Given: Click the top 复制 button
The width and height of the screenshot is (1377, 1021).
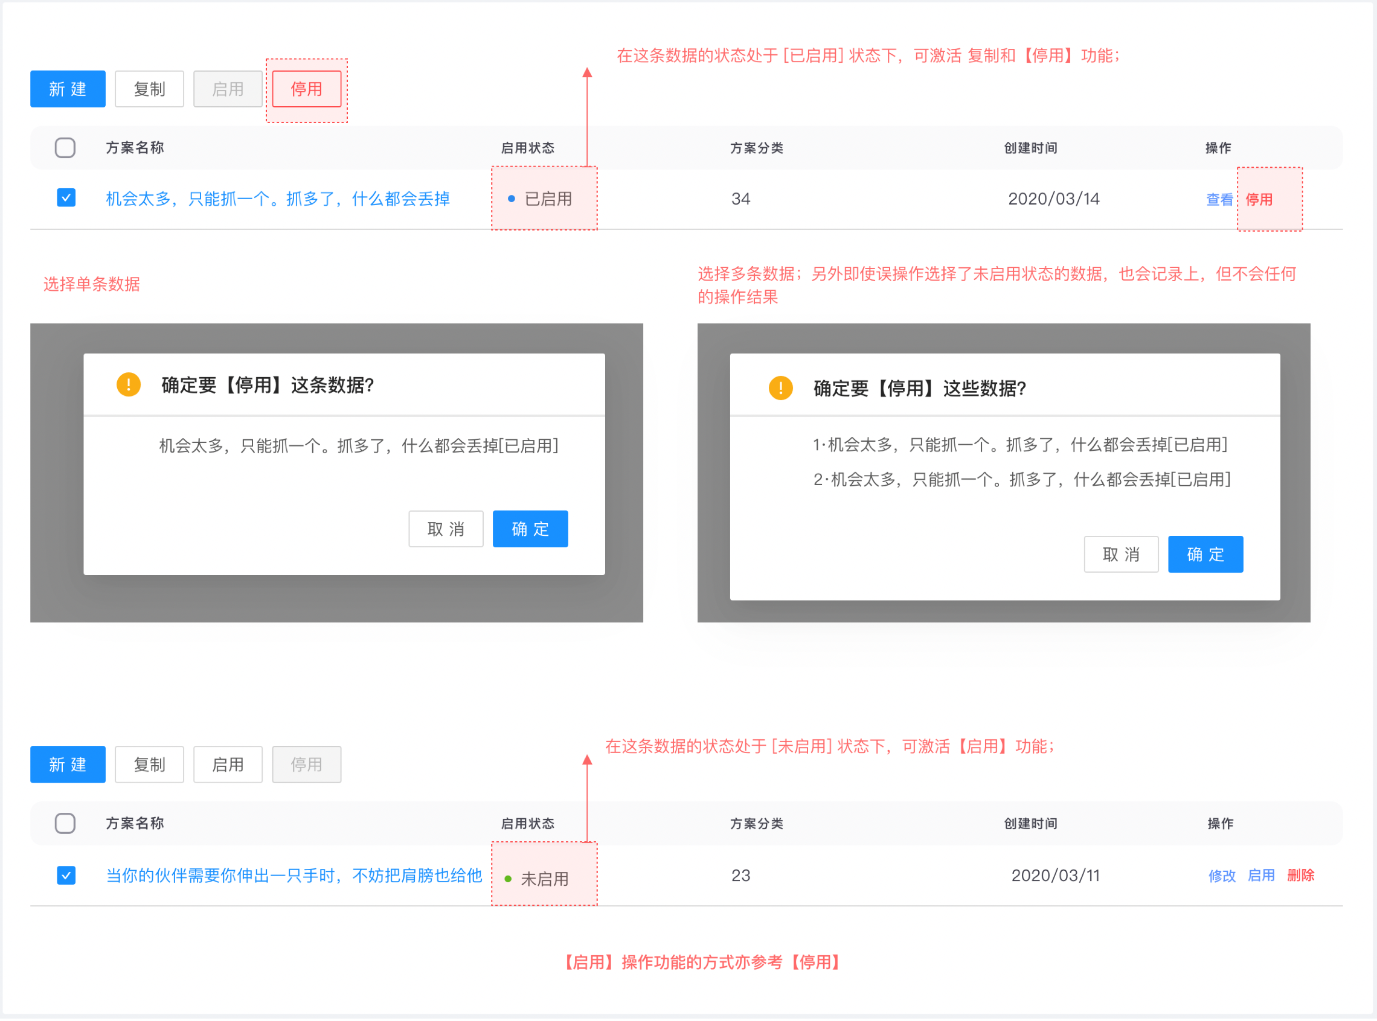Looking at the screenshot, I should (150, 89).
